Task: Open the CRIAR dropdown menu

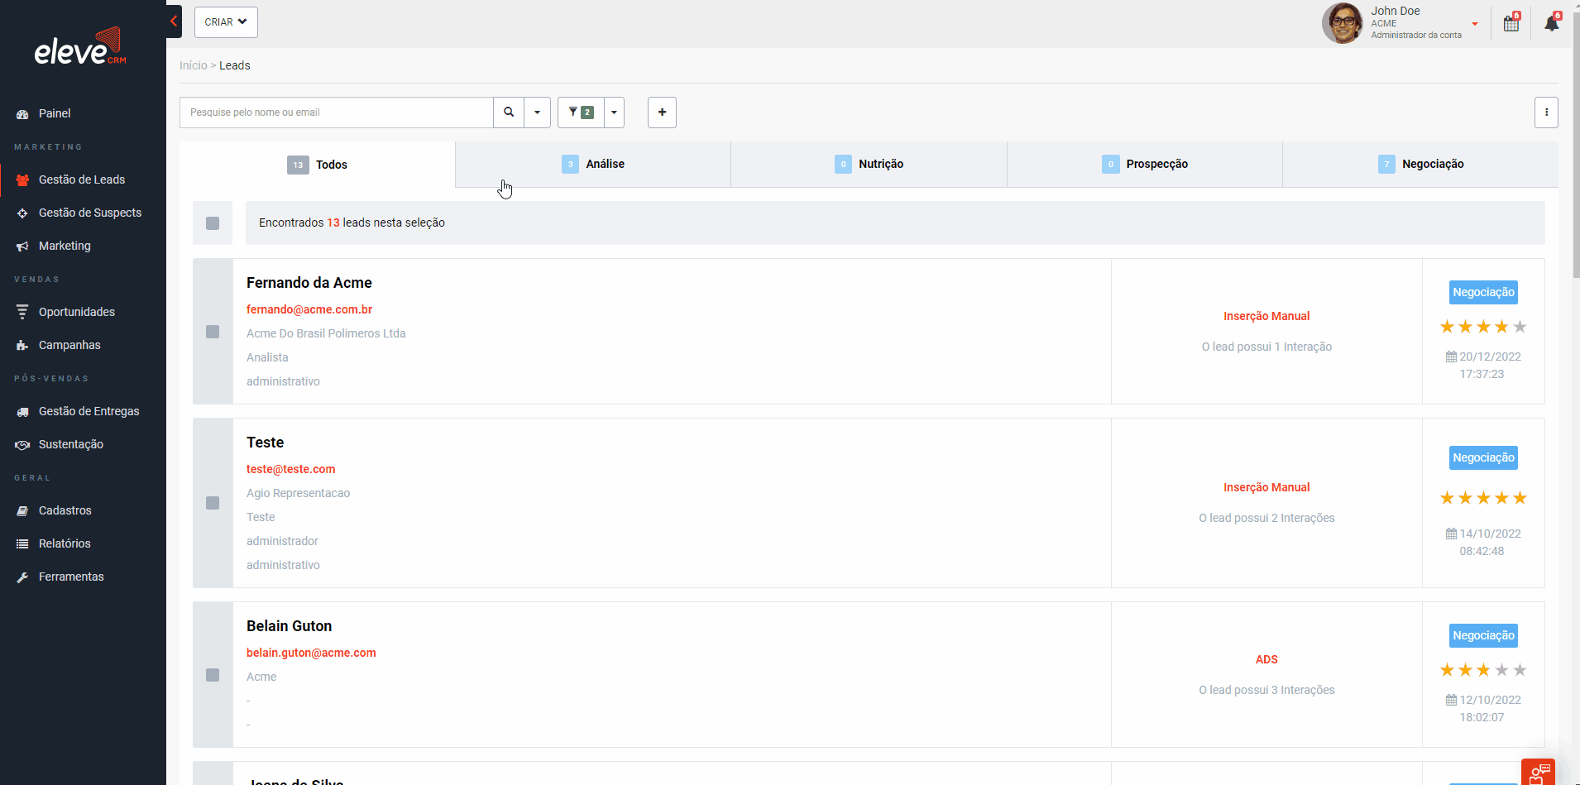Action: (x=226, y=22)
